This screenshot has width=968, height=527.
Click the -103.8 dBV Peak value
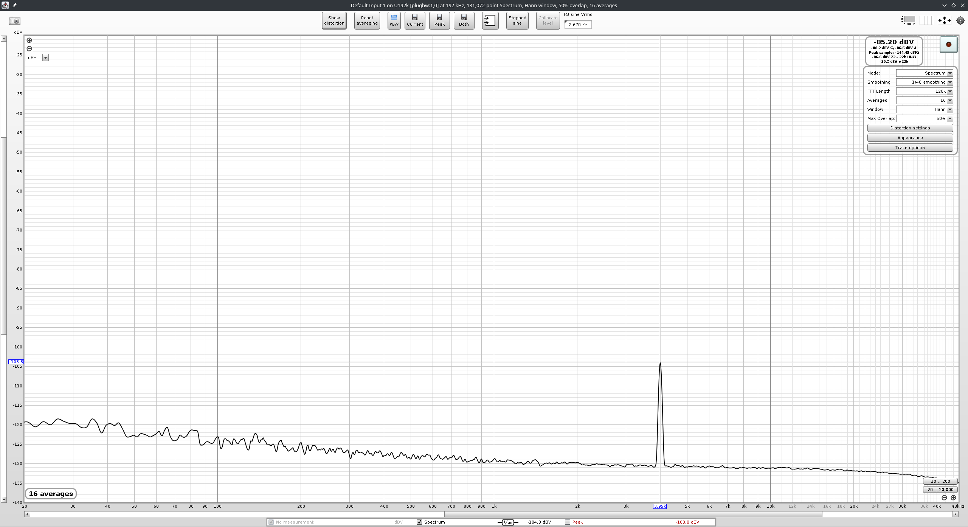pos(687,522)
